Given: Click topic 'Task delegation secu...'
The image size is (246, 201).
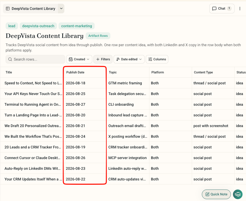Looking at the screenshot, I should coord(127,94).
